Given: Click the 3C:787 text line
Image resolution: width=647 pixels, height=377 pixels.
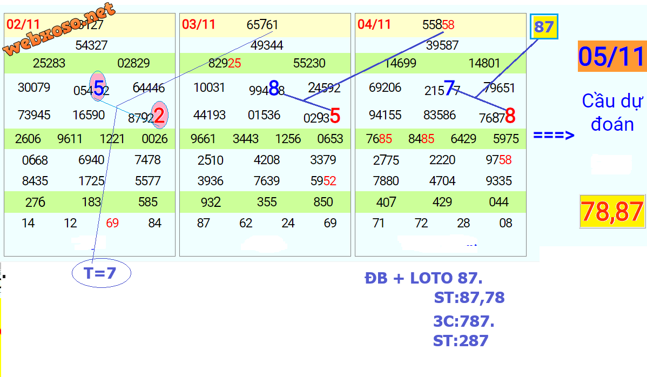Looking at the screenshot, I should [464, 322].
